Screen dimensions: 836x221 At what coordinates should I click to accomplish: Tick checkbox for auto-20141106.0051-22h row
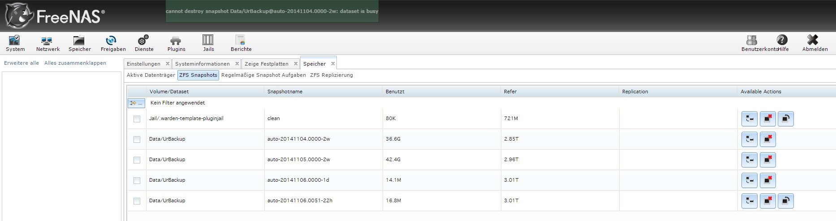pyautogui.click(x=137, y=201)
